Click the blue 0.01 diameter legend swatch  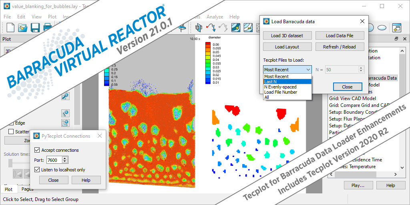(x=208, y=82)
